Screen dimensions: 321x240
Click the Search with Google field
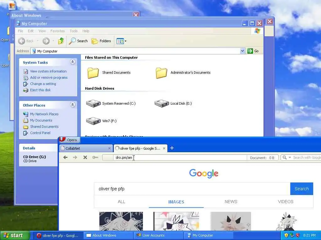tap(307, 157)
